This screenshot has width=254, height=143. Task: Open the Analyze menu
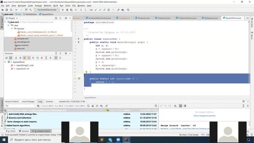pyautogui.click(x=38, y=6)
